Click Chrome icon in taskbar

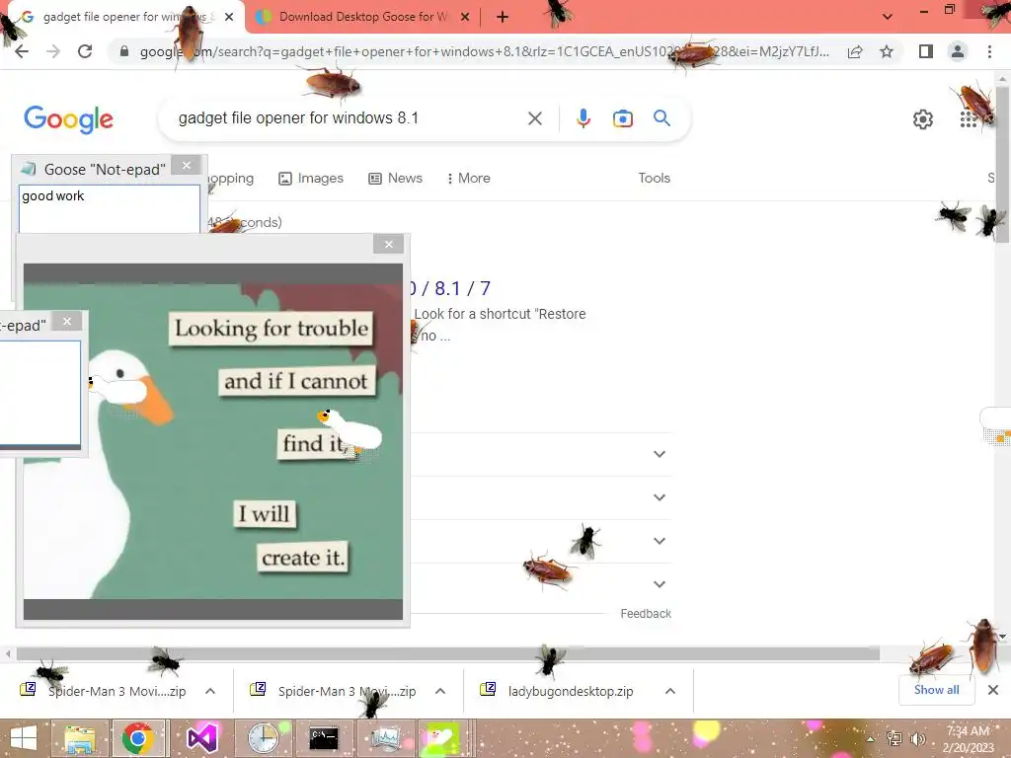coord(136,738)
